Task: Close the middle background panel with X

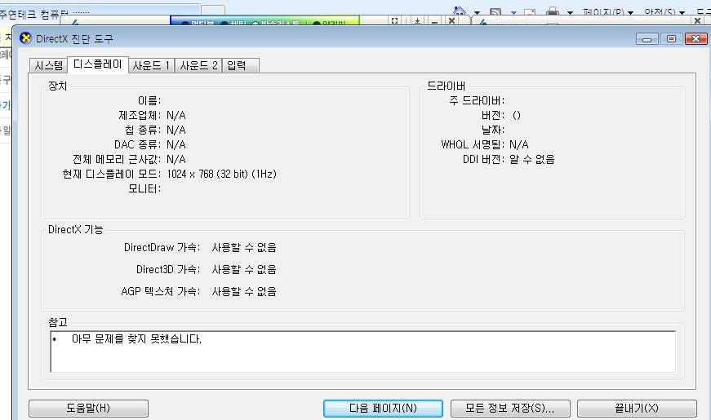Action: pos(451,21)
